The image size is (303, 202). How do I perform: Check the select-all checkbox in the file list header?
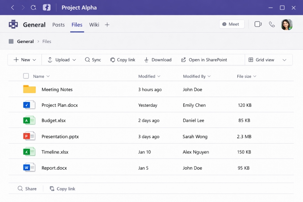26,76
